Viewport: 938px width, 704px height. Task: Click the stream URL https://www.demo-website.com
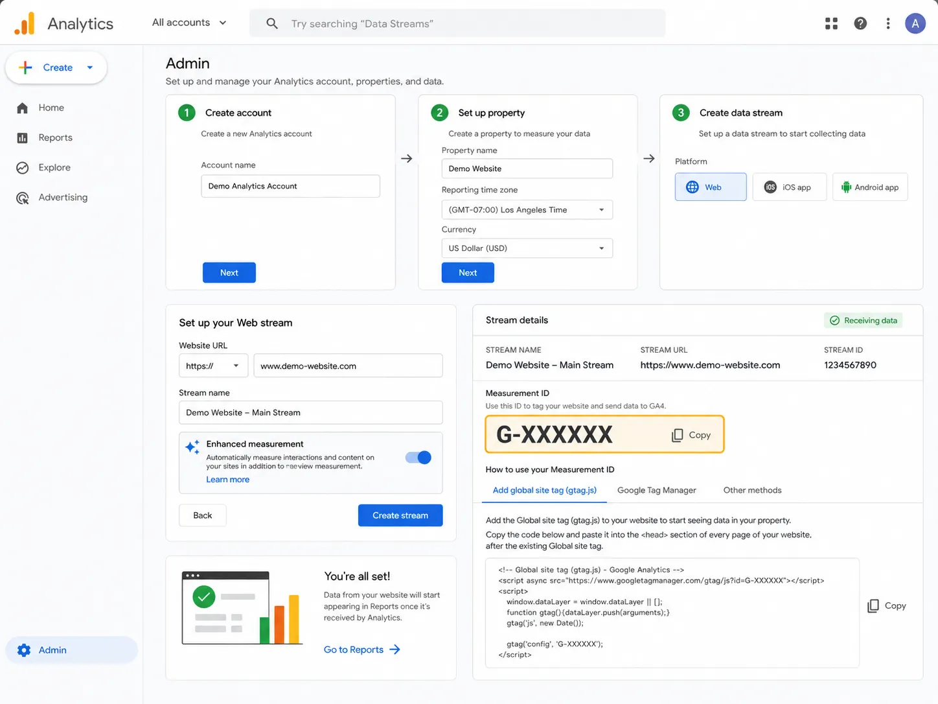(710, 365)
